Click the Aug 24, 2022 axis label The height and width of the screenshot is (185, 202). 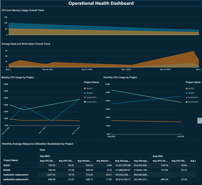pos(48,70)
